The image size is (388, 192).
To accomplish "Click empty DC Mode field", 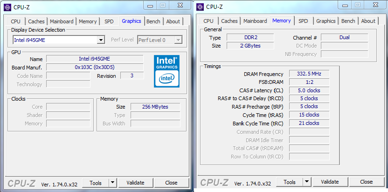I will click(x=345, y=46).
